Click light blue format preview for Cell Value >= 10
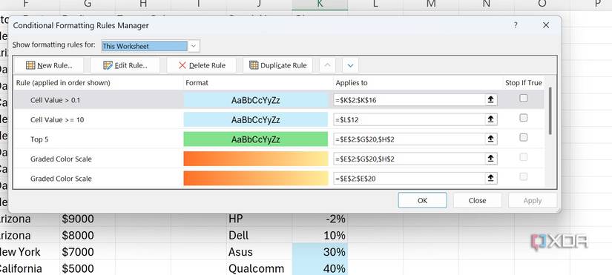 (x=256, y=120)
